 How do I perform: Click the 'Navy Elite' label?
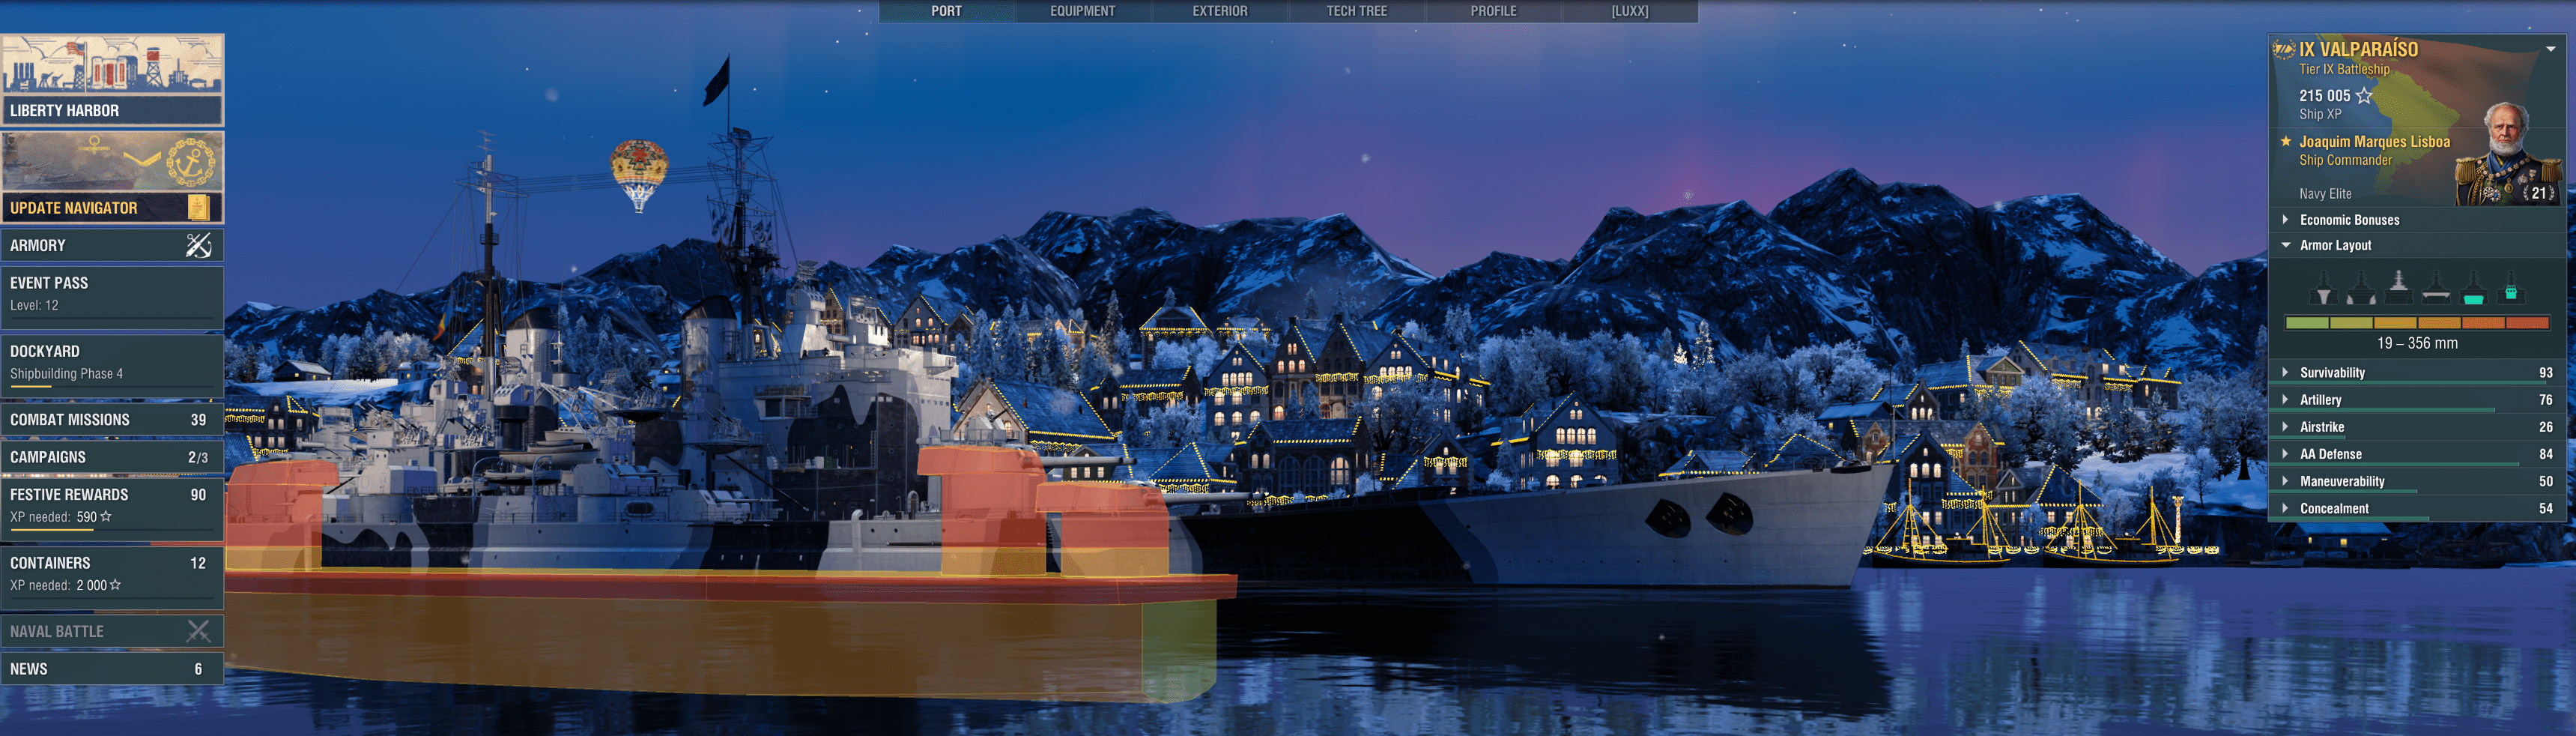click(x=2325, y=194)
